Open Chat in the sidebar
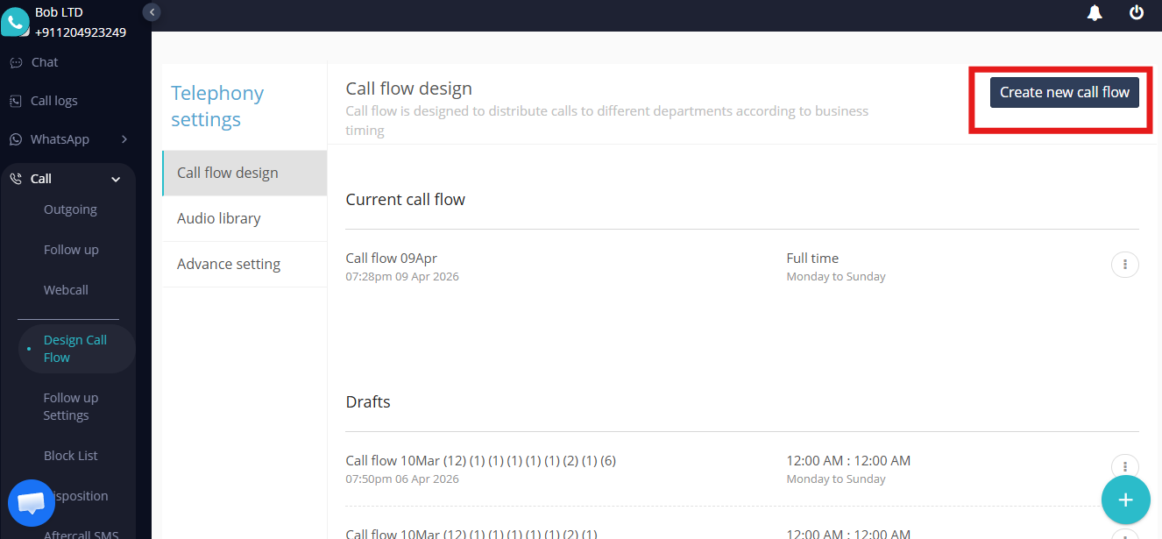1162x539 pixels. (44, 62)
